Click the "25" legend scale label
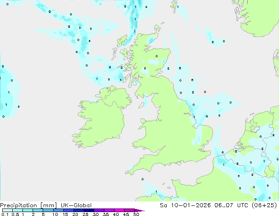Viewport: 279px width, 216px height. pyautogui.click(x=85, y=214)
